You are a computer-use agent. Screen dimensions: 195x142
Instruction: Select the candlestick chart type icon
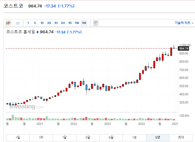click(8, 23)
